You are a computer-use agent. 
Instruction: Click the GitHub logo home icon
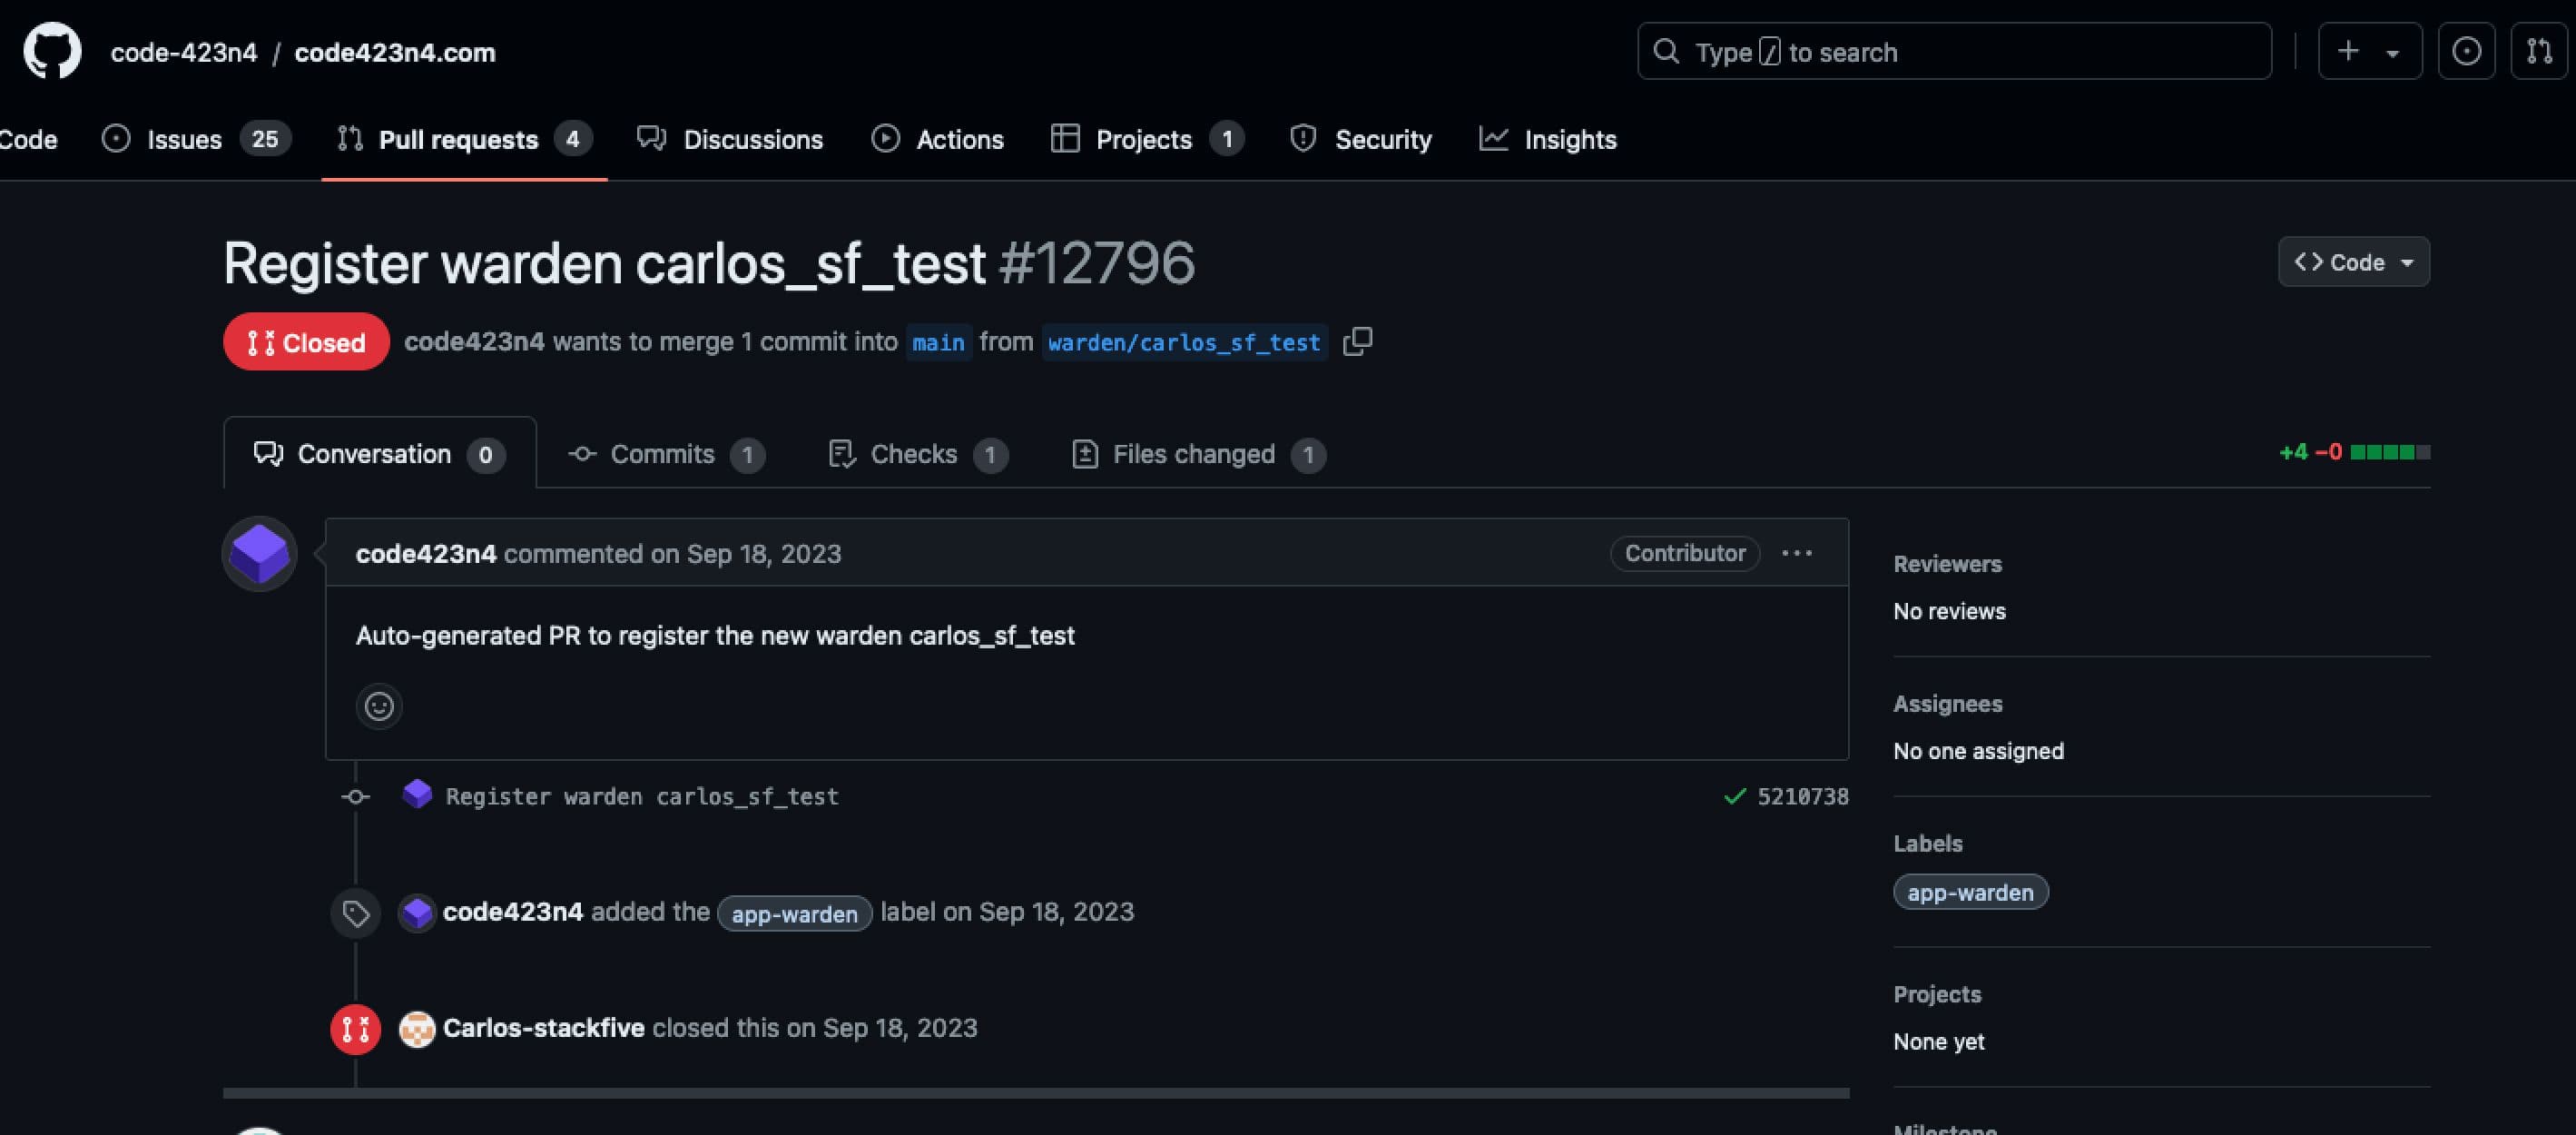52,51
